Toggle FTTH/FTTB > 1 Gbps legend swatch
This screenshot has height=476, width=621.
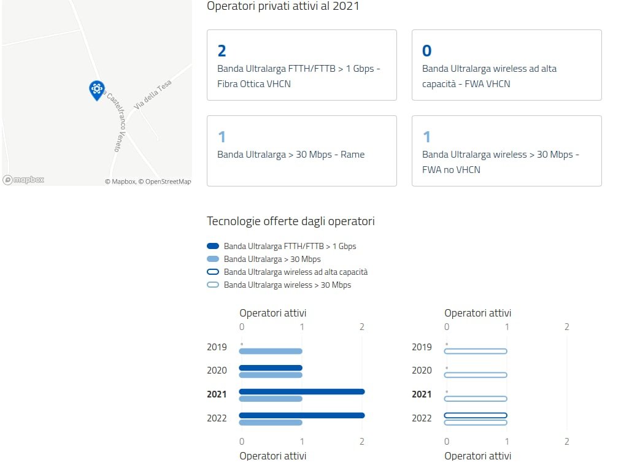point(213,246)
